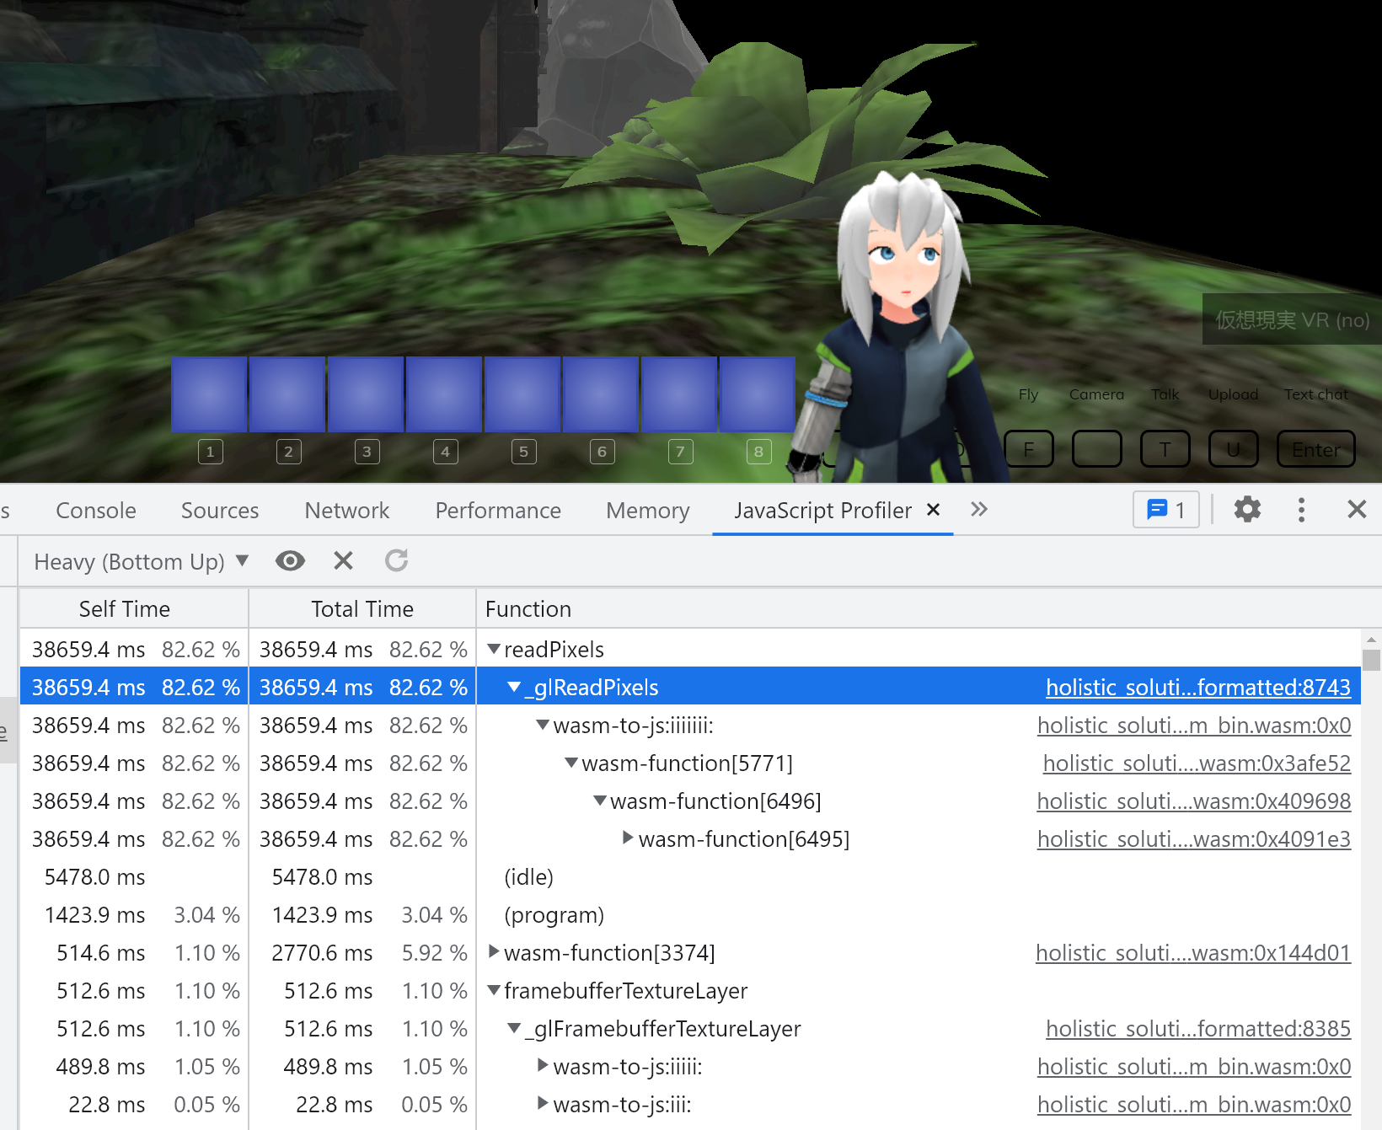Click the U key button for Upload
The width and height of the screenshot is (1382, 1130).
[1233, 449]
